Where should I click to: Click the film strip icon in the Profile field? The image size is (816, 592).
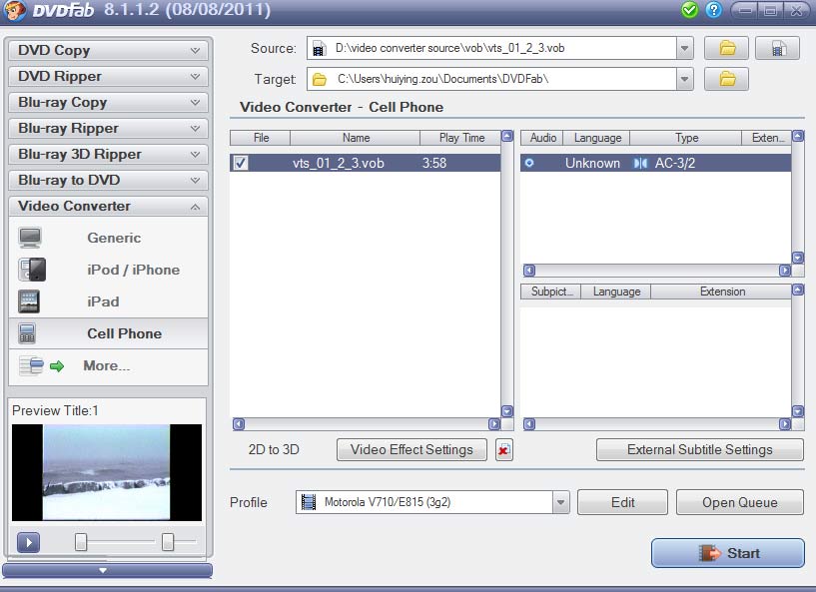pyautogui.click(x=309, y=502)
